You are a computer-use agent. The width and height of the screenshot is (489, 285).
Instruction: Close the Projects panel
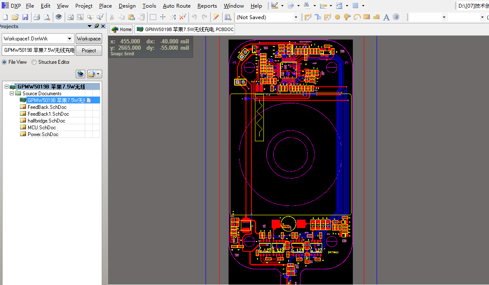tap(103, 26)
